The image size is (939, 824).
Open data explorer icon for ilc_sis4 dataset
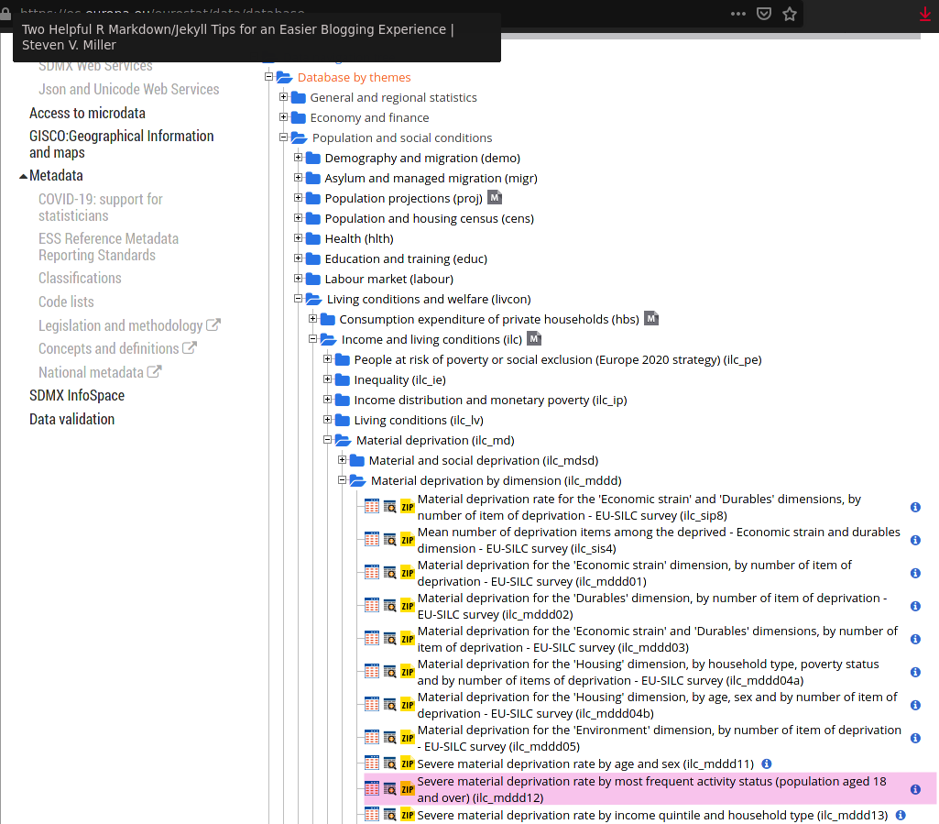pyautogui.click(x=390, y=540)
